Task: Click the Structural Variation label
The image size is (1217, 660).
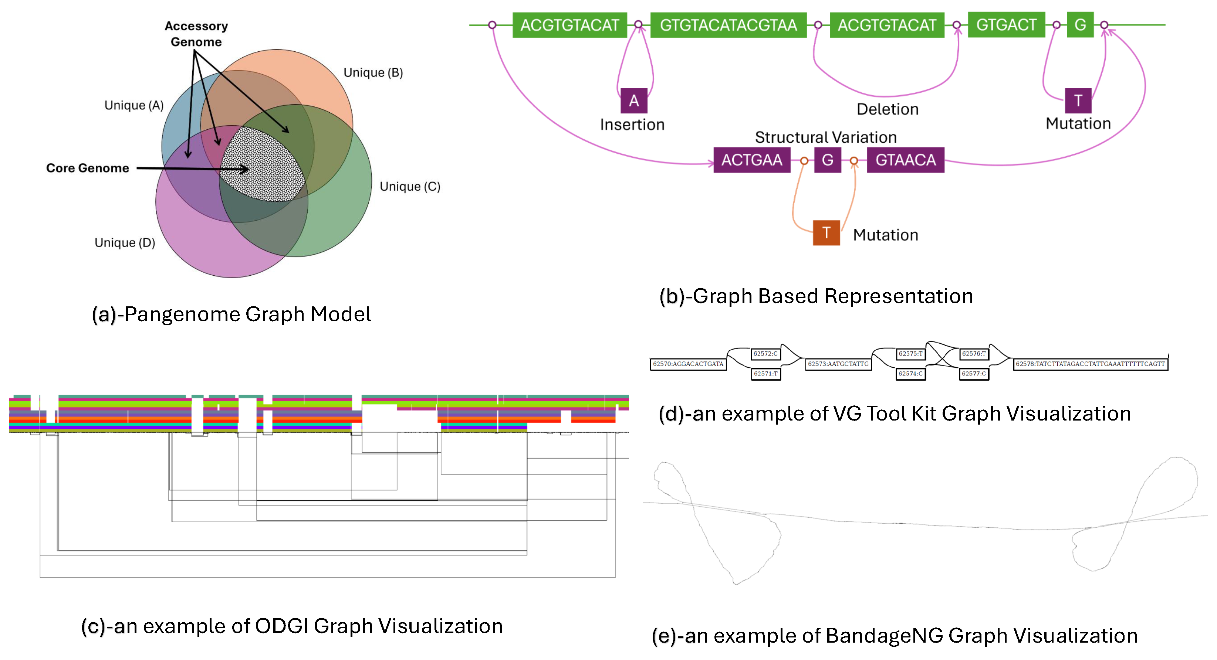Action: tap(825, 137)
